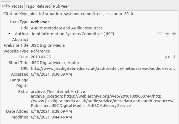Click the Citation Key value joint_information_systems_committee_jisc_audio_2010
Screen dimensions: 179x124
[x=81, y=14]
